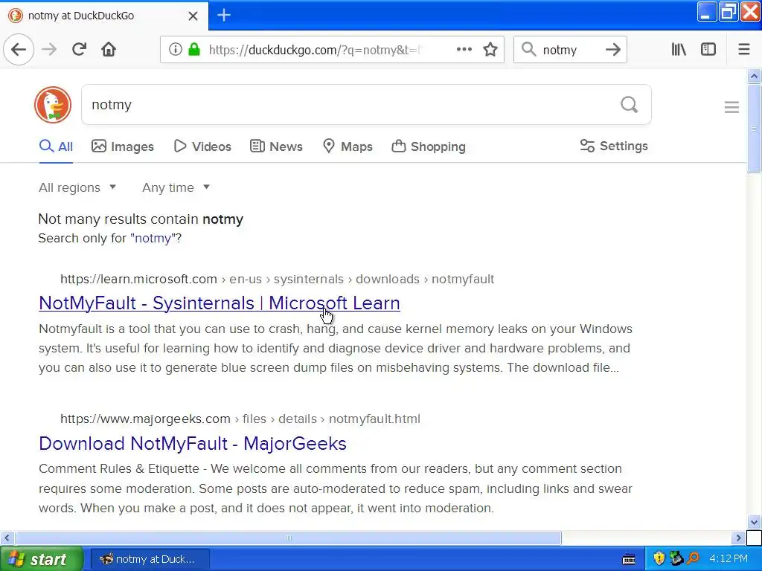The width and height of the screenshot is (762, 571).
Task: Click the green secure connection padlock
Action: (194, 49)
